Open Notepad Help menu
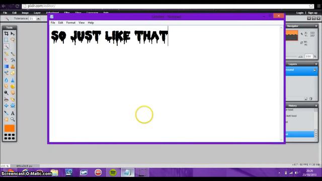Screen dimensions: 322x181 [91, 23]
